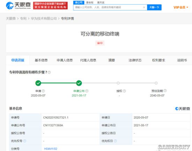Open the classification link H04M1/02
This screenshot has width=192, height=151.
(51, 149)
